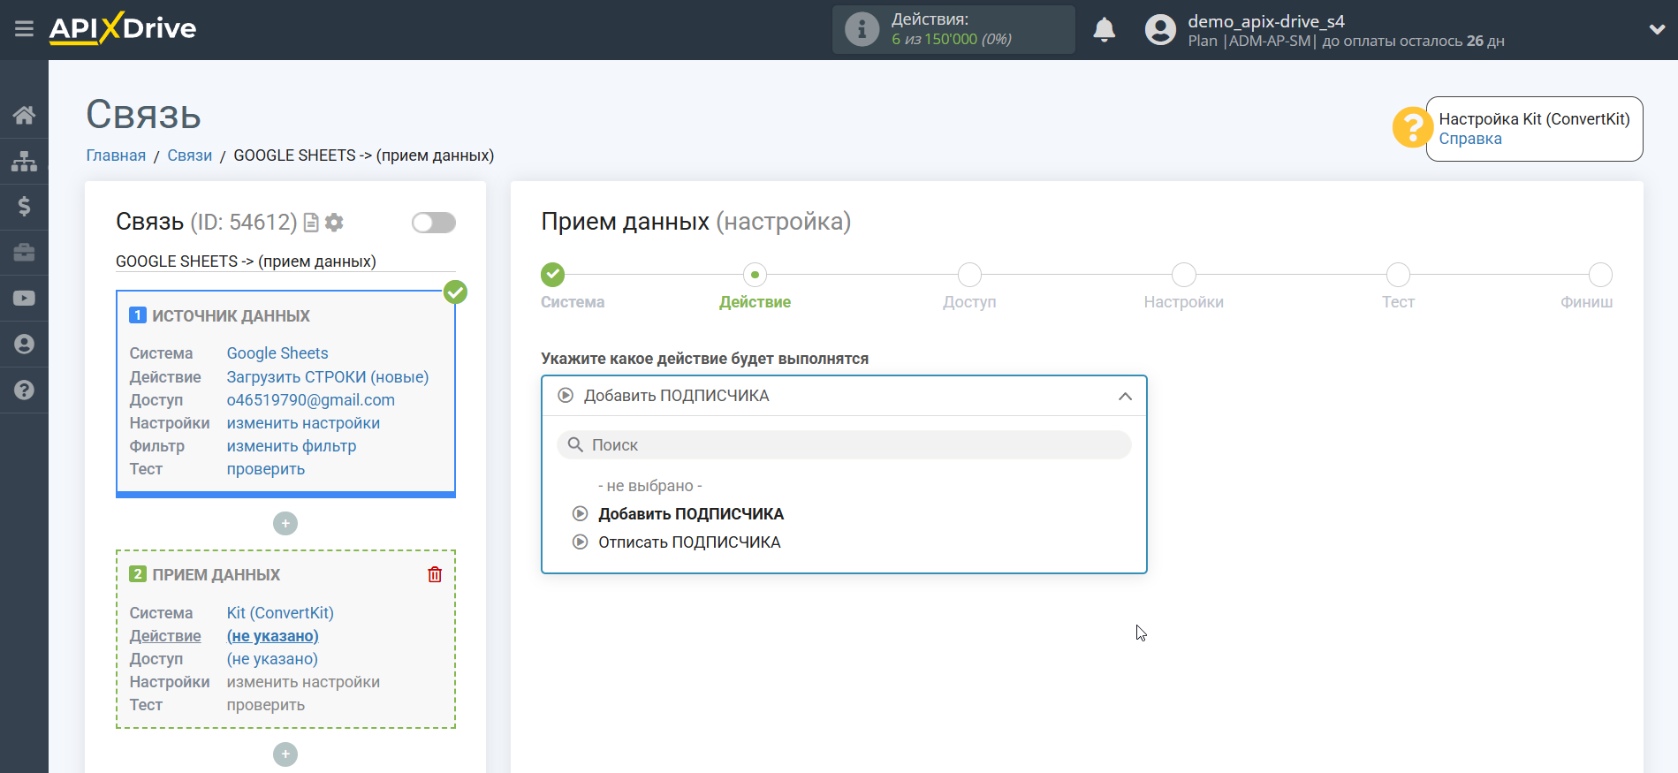1678x773 pixels.
Task: Click the ApiX-Drive logo
Action: click(x=123, y=28)
